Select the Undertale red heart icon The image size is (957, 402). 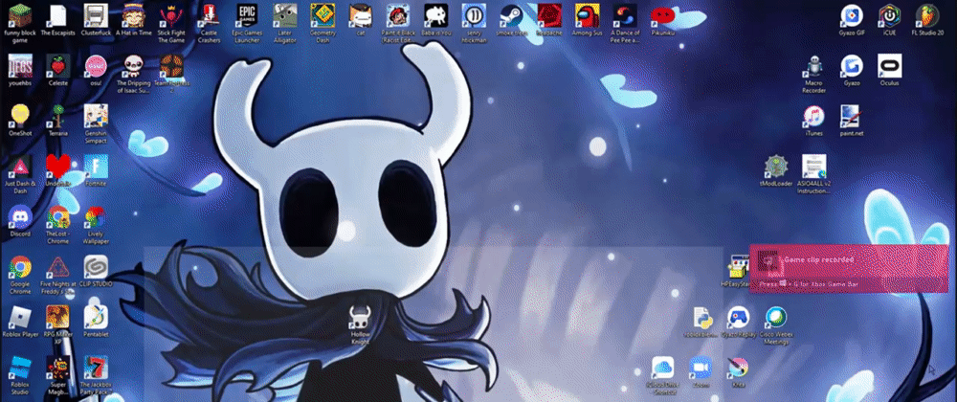pyautogui.click(x=58, y=171)
